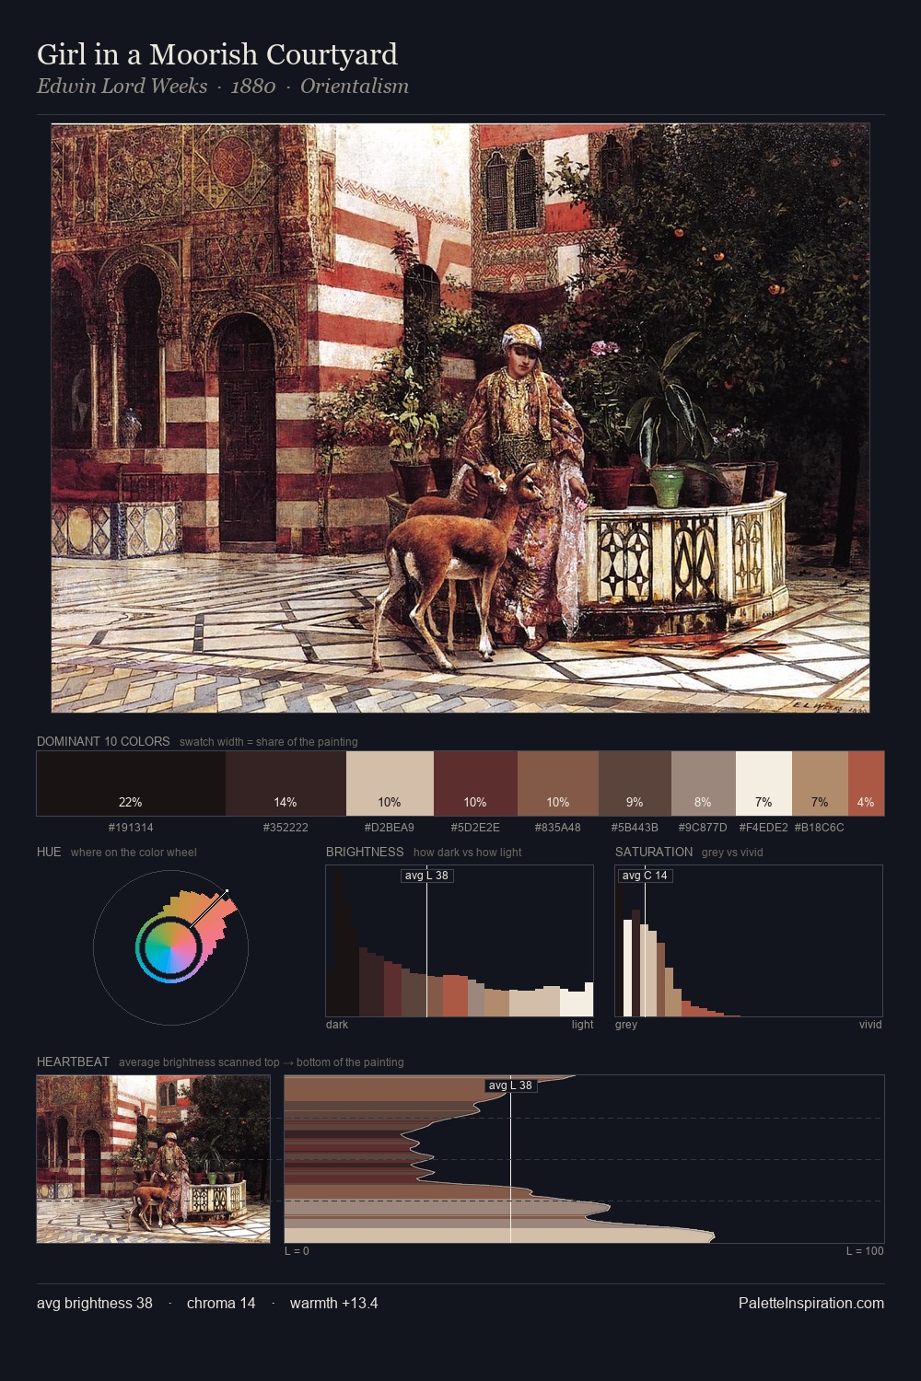
Task: Click the brightness histogram chart
Action: [x=460, y=941]
